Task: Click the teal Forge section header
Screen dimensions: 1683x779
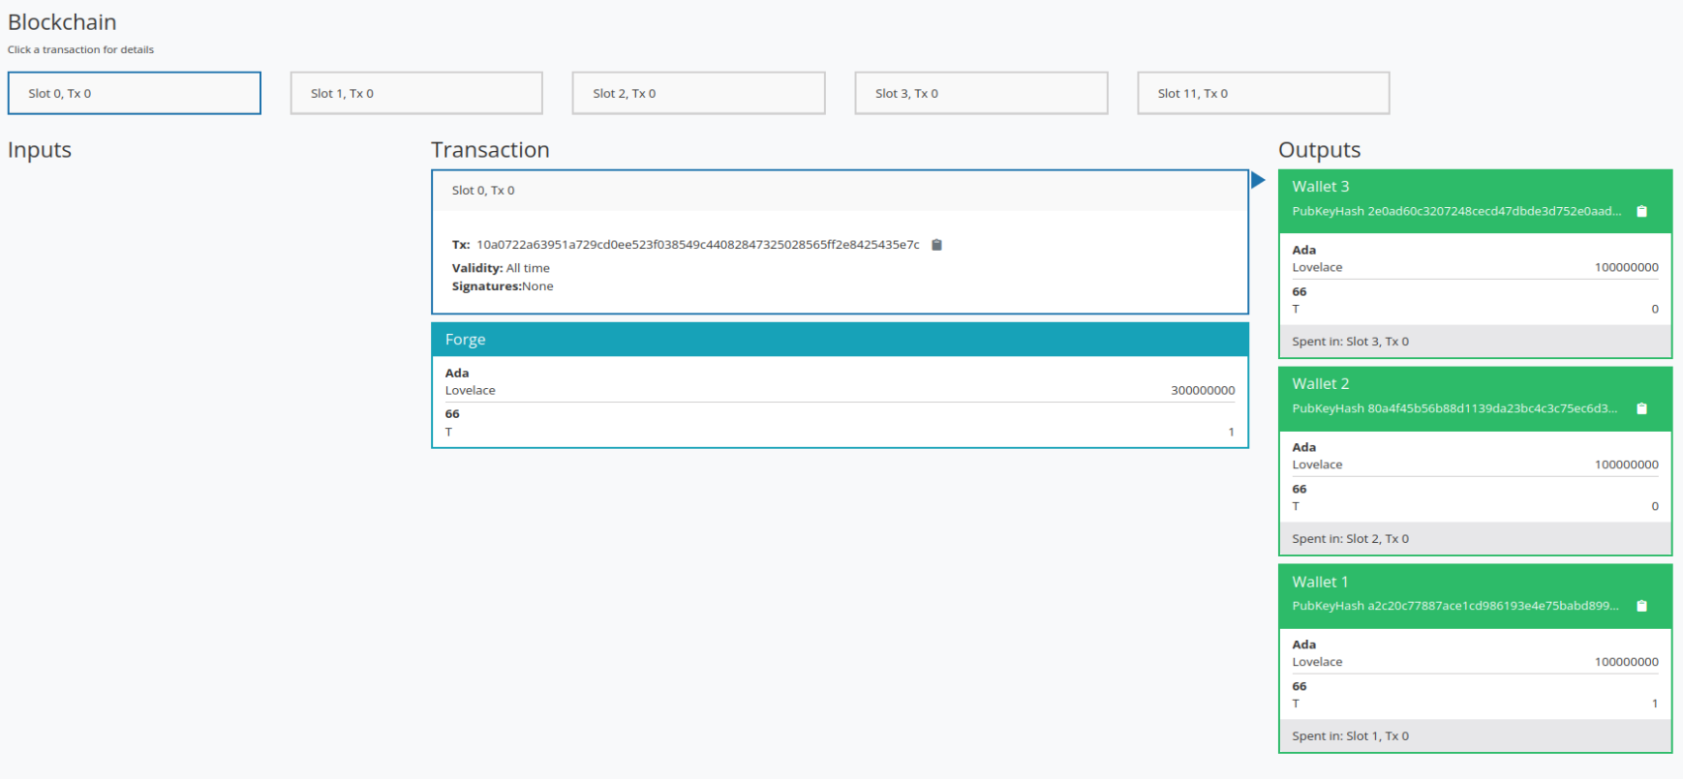Action: click(839, 340)
